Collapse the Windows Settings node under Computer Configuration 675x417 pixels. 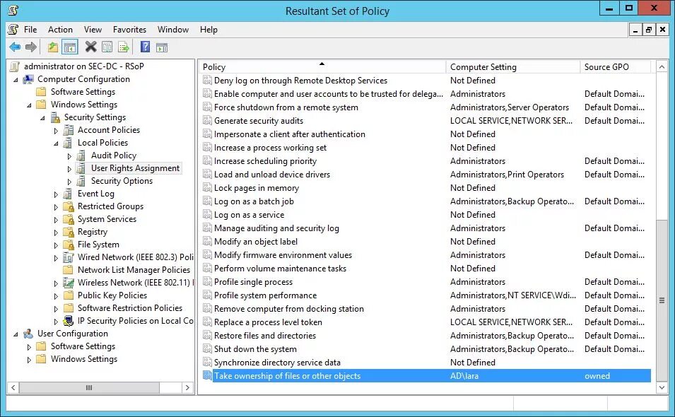tap(29, 105)
